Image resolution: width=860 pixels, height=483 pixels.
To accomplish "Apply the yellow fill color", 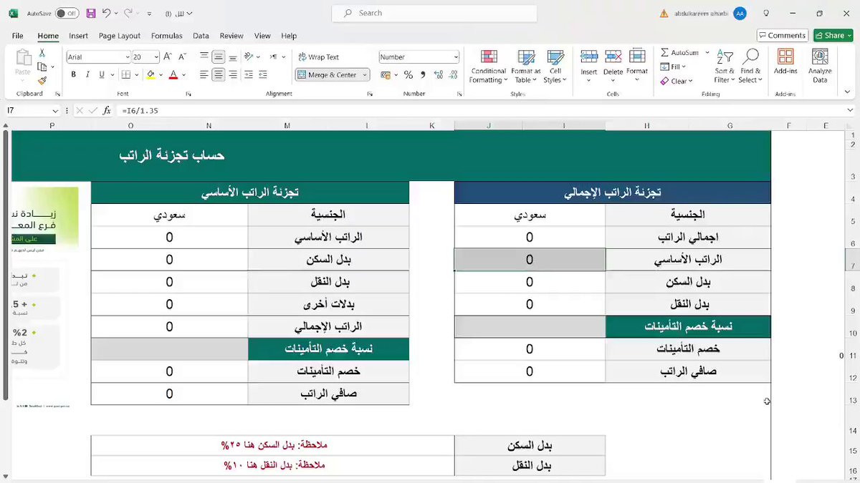I will [x=150, y=74].
